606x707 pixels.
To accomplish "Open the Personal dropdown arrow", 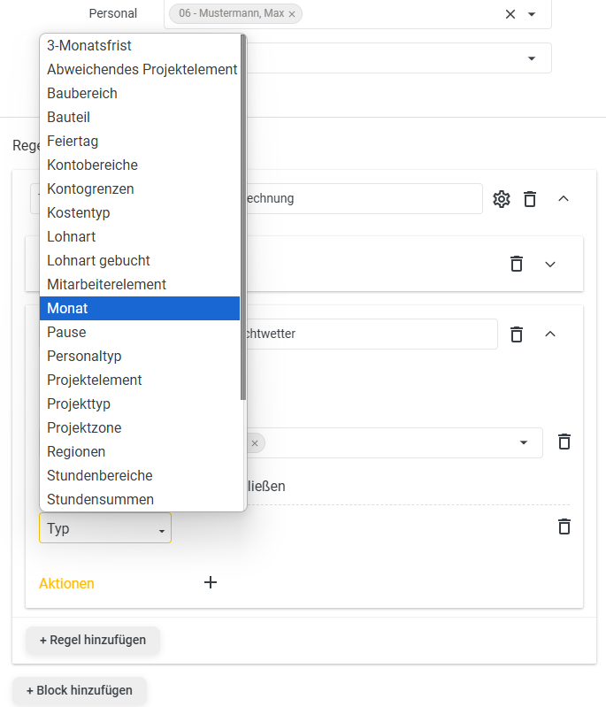I will click(x=532, y=14).
